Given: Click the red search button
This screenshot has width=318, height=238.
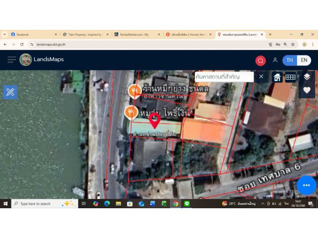Looking at the screenshot, I should [260, 60].
